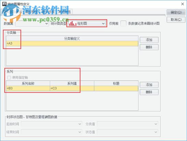187x141 pixels.
Task: Click 确定(O) to confirm settings
Action: click(176, 12)
